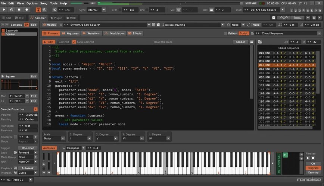Click the Commit button
This screenshot has height=186, width=324.
(63, 42)
